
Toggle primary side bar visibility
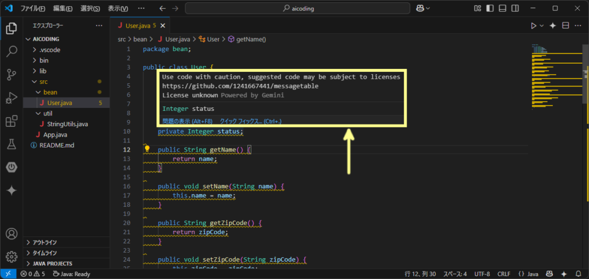pos(490,8)
